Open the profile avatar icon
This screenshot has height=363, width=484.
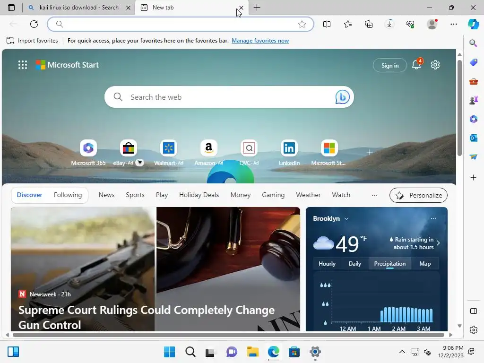432,24
